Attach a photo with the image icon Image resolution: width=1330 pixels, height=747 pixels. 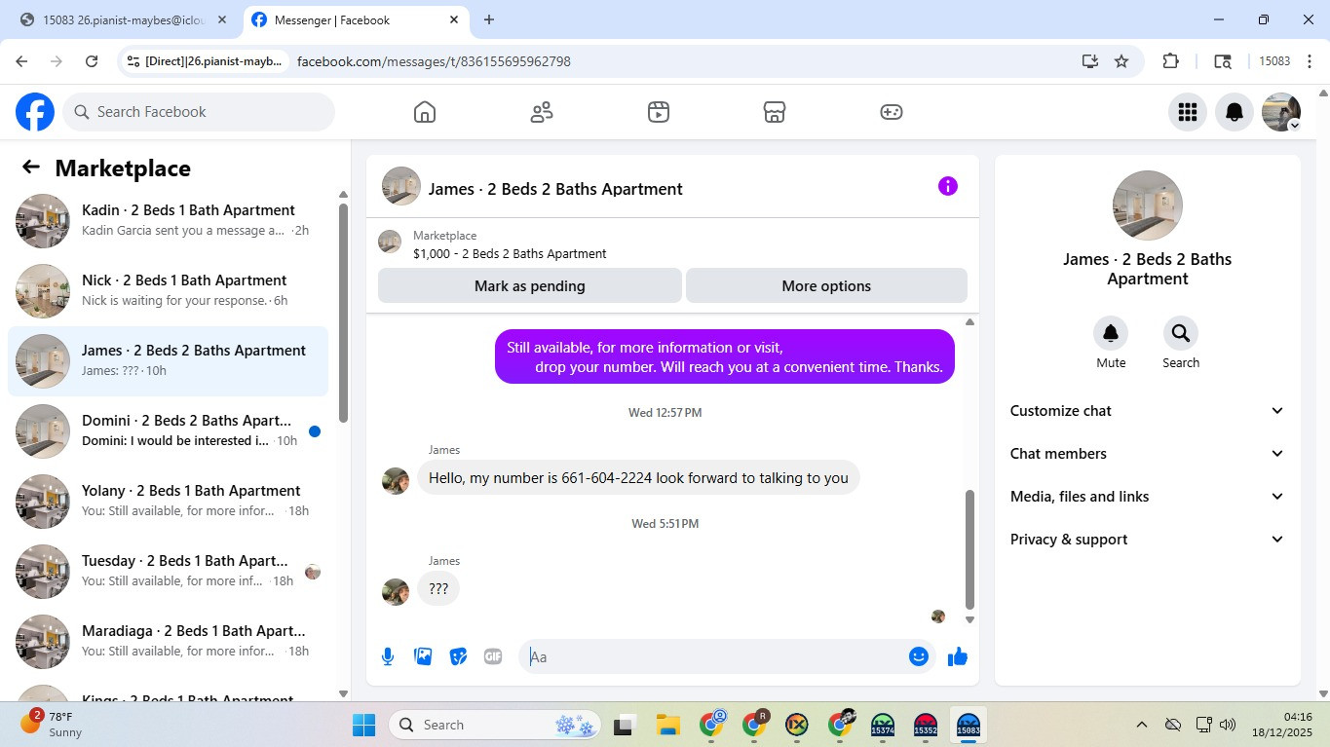coord(423,656)
